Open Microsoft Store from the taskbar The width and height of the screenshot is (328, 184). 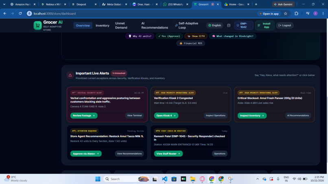point(174,179)
